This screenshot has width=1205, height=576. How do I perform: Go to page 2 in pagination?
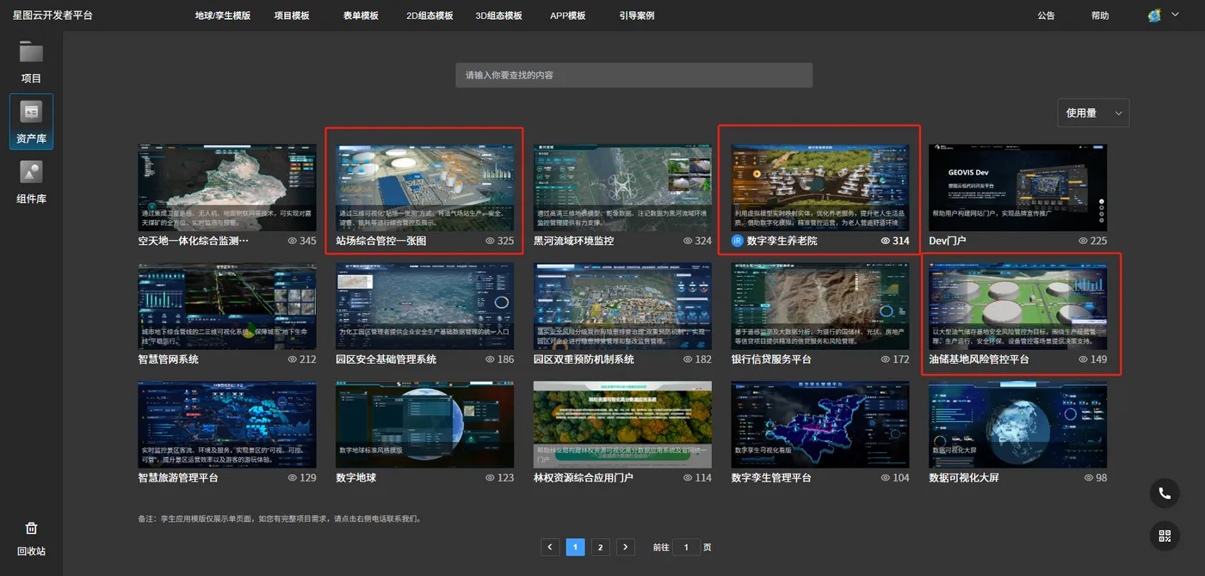[x=601, y=547]
